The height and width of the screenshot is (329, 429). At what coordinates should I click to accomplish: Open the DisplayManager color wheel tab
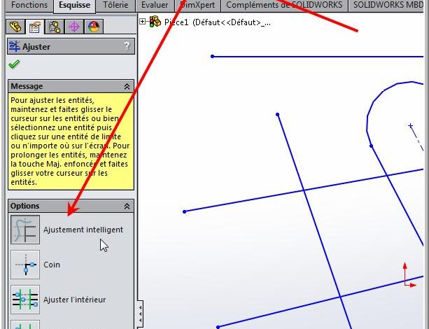click(94, 27)
